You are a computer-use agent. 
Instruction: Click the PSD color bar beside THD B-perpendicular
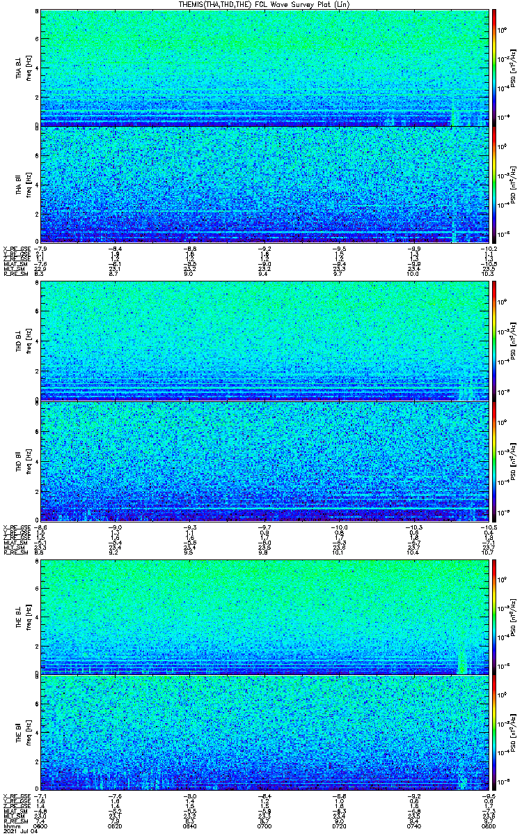494,341
